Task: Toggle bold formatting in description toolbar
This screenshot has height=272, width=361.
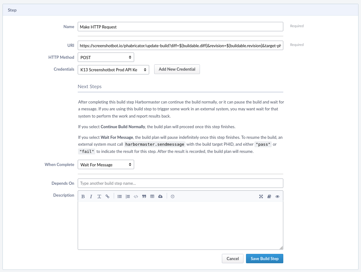Action: [83, 196]
